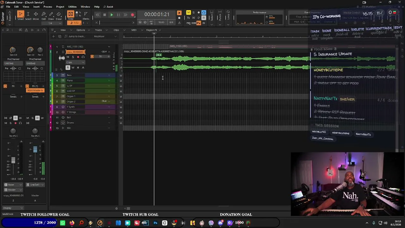This screenshot has width=405, height=228.
Task: Click the Assist button in menu bar
Action: click(x=109, y=7)
